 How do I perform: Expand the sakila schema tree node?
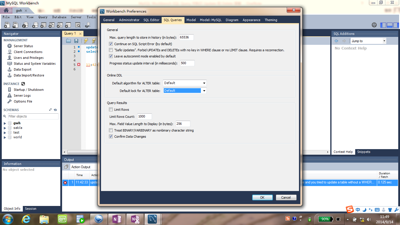click(5, 128)
